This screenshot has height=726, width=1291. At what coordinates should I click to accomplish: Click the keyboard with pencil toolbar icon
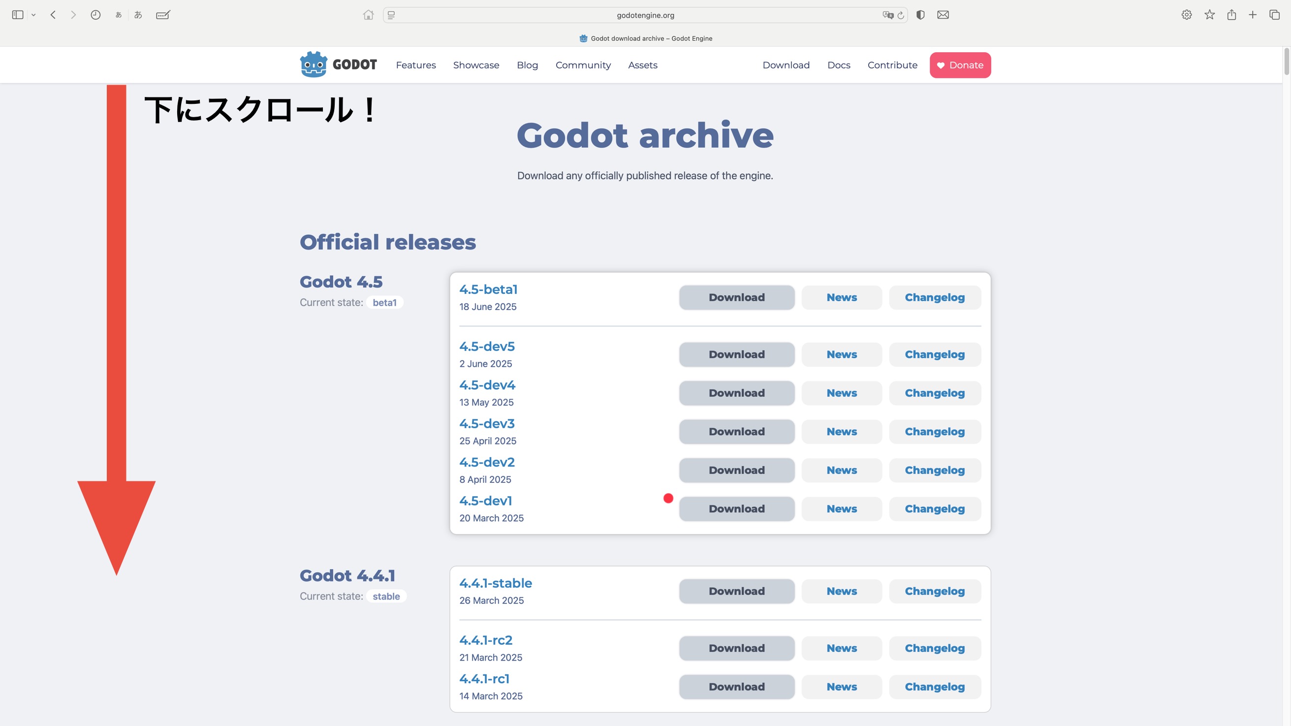pyautogui.click(x=163, y=15)
